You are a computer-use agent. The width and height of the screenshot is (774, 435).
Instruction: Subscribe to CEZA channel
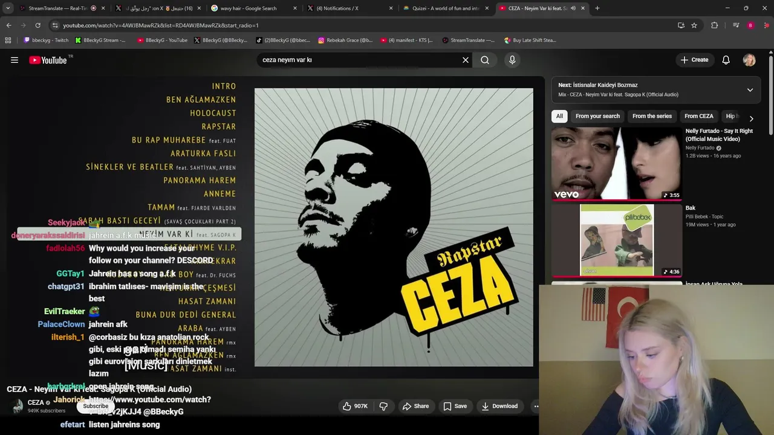coord(96,406)
